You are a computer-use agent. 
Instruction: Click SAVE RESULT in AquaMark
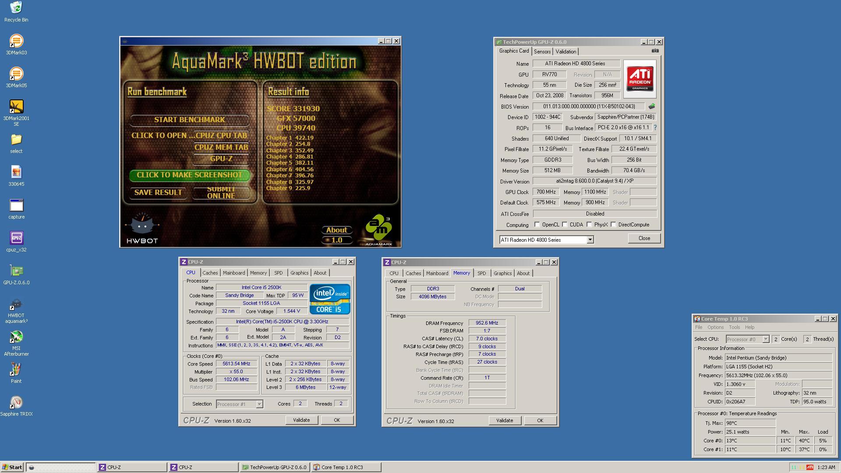[x=158, y=192]
